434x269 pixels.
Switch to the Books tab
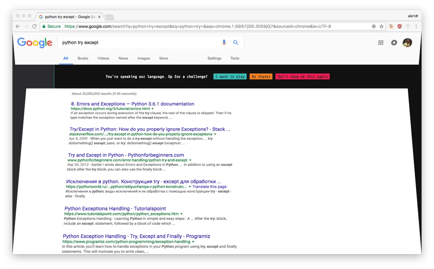coord(83,58)
